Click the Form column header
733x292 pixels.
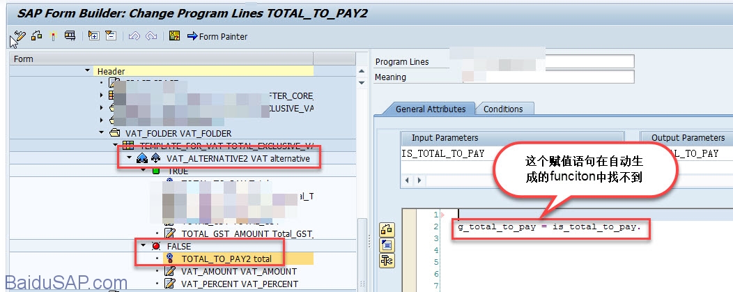click(x=162, y=59)
